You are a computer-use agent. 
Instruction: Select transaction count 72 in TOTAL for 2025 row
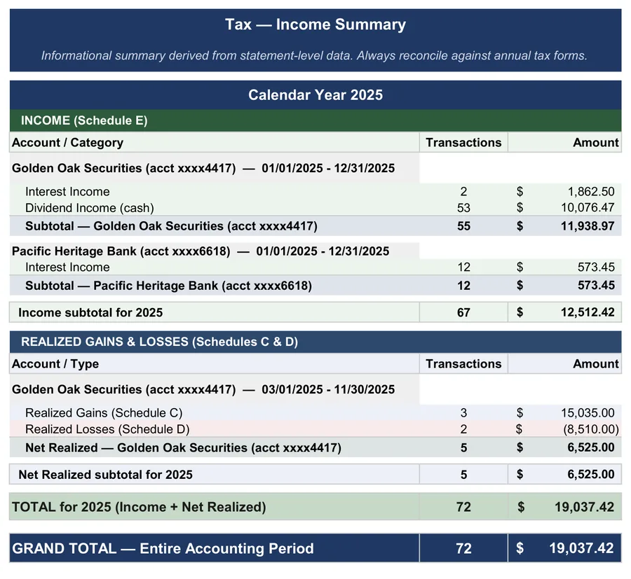[463, 507]
